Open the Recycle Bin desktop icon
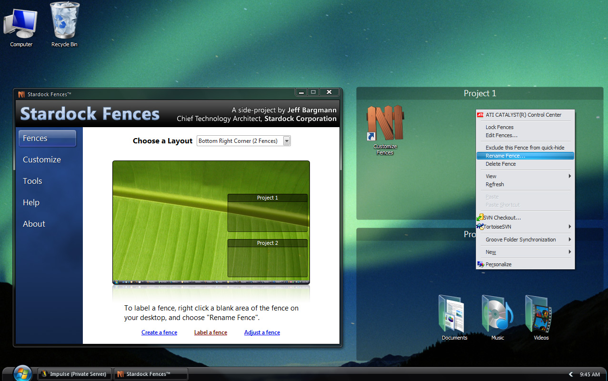The width and height of the screenshot is (608, 381). point(64,25)
